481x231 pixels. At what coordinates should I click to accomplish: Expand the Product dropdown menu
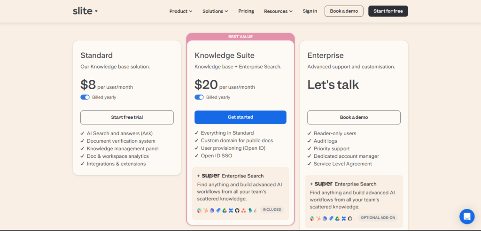[181, 11]
